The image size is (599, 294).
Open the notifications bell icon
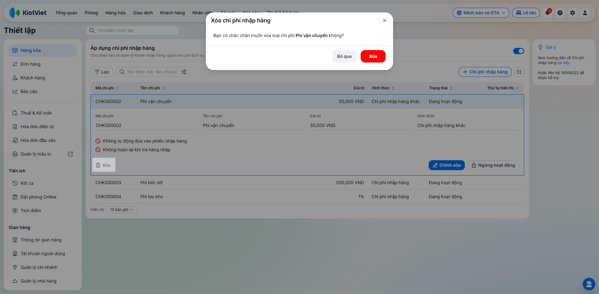pos(548,13)
